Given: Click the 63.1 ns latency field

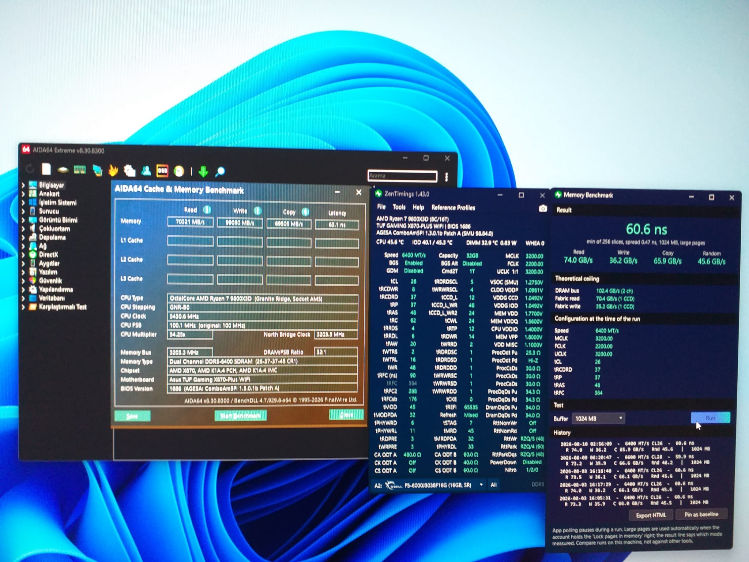Looking at the screenshot, I should (x=337, y=225).
